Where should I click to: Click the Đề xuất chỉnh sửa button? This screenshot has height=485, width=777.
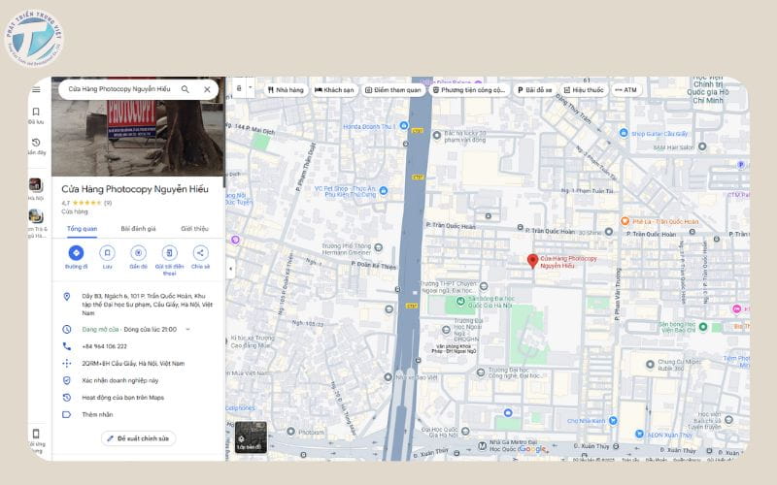point(138,438)
